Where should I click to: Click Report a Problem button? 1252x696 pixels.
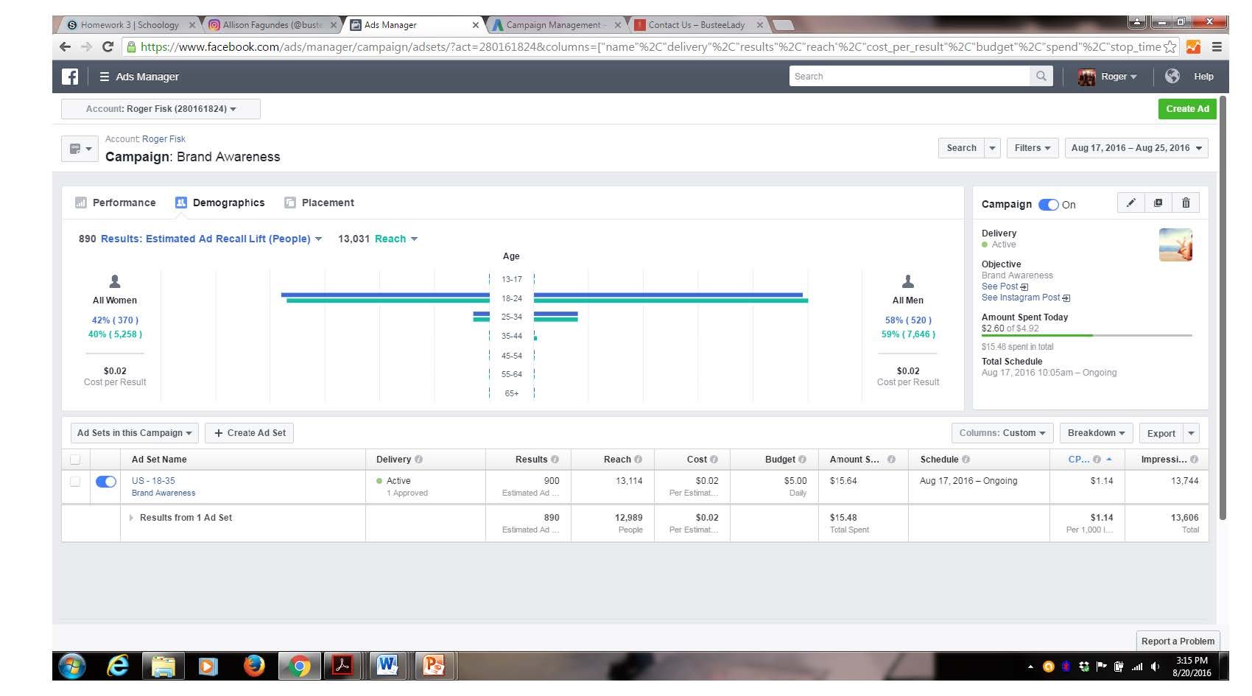click(1178, 641)
